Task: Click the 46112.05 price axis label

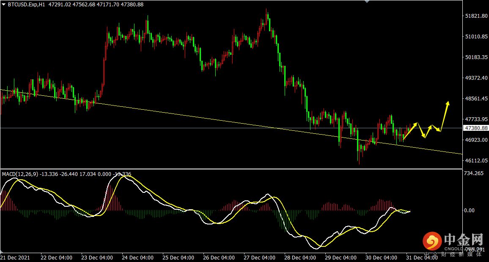Action: 476,161
